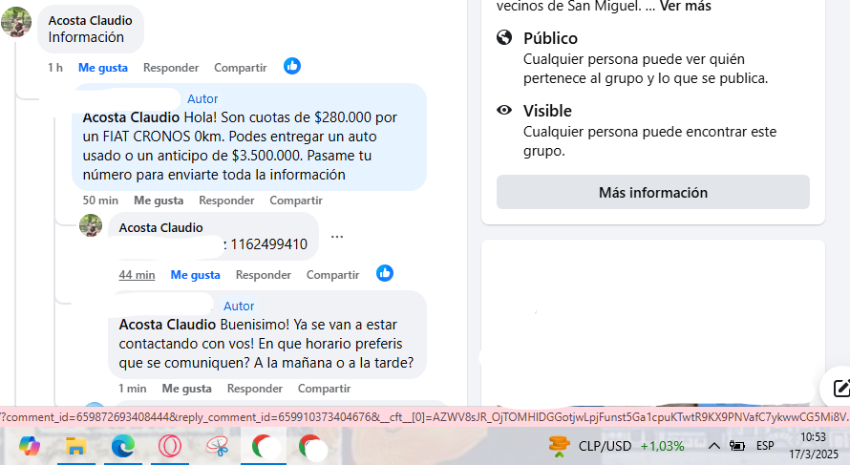Open the Snipping Tool taskbar icon
Viewport: 850px width, 465px height.
coord(217,446)
